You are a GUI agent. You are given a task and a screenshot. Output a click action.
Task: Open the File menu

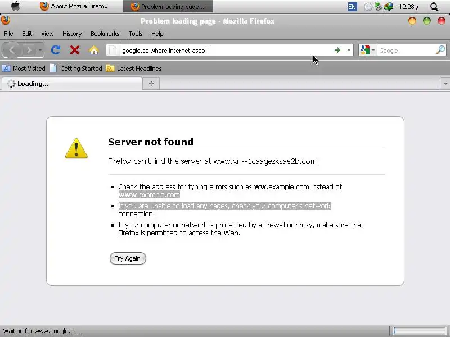(x=8, y=34)
